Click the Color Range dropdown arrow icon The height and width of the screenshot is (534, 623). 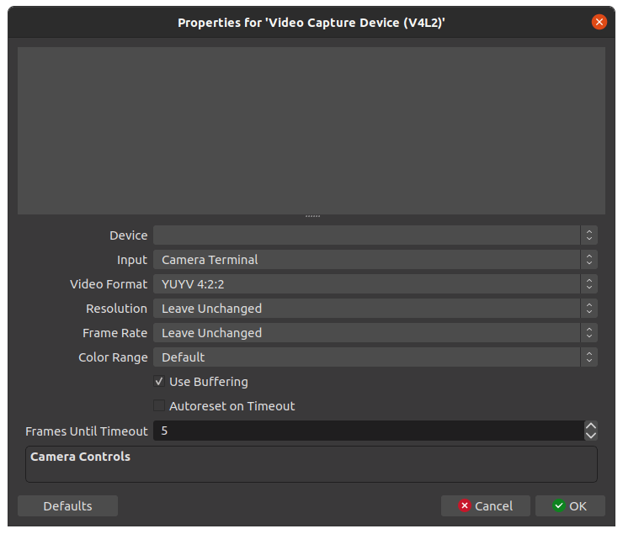coord(589,357)
